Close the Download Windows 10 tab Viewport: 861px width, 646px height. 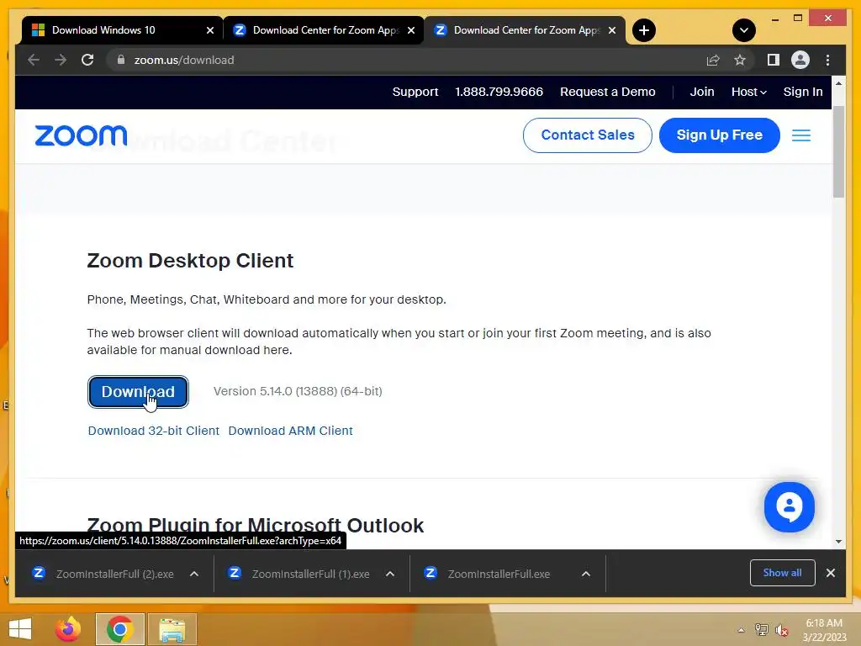coord(209,30)
